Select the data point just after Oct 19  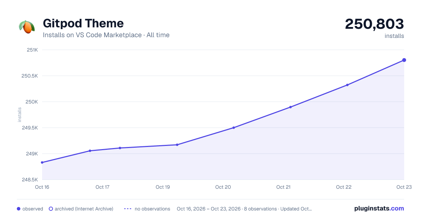point(177,145)
